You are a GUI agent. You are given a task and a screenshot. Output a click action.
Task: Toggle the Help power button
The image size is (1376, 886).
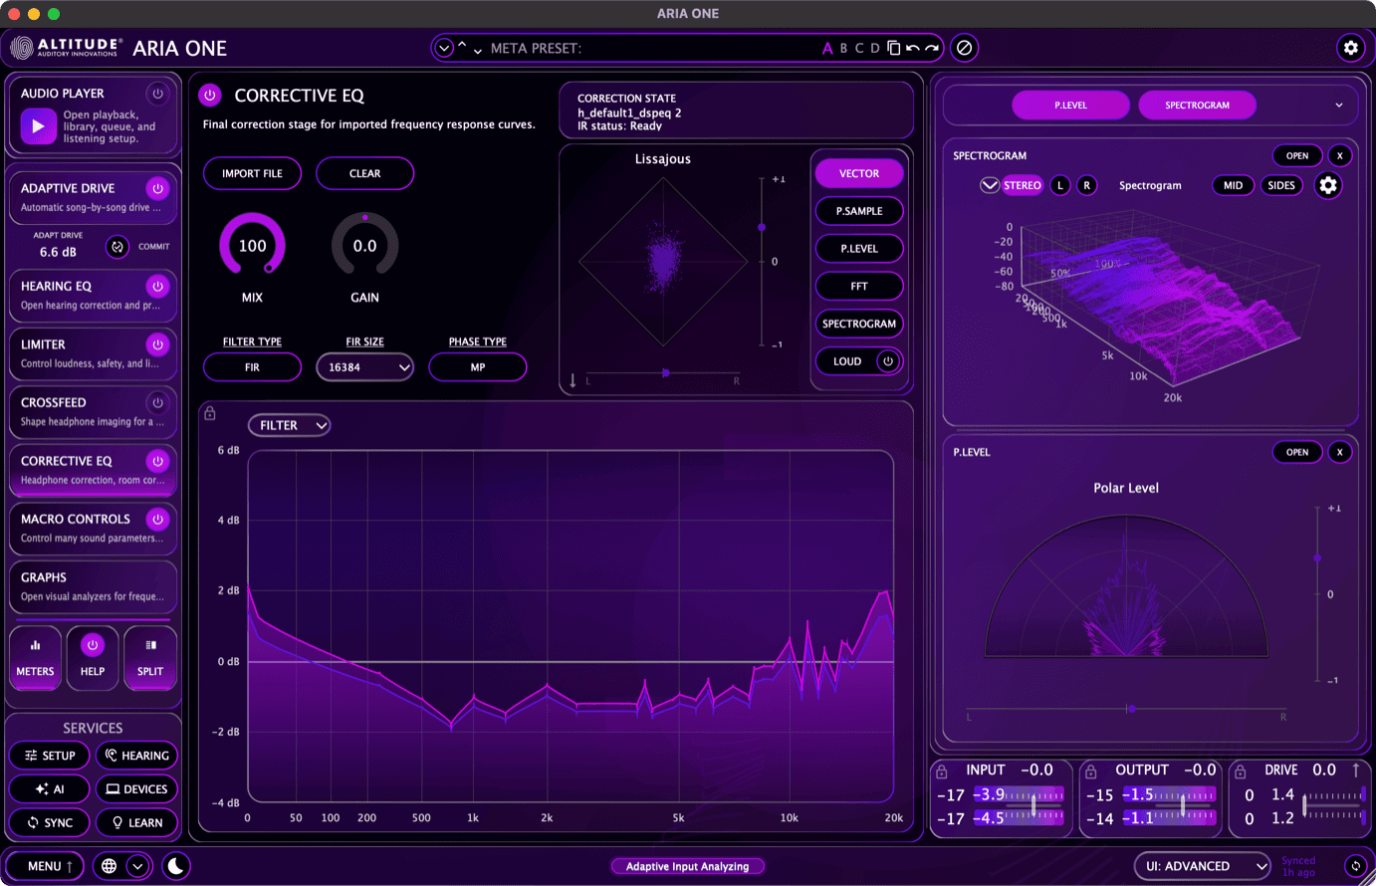coord(93,645)
